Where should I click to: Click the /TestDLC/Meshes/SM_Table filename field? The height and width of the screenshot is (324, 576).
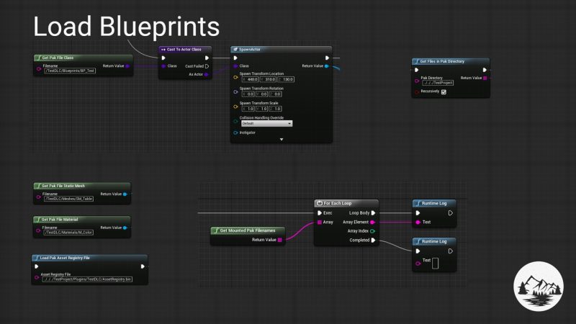coord(68,199)
